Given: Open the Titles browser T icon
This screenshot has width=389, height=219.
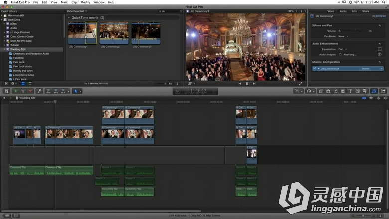Looking at the screenshot, I should click(350, 91).
